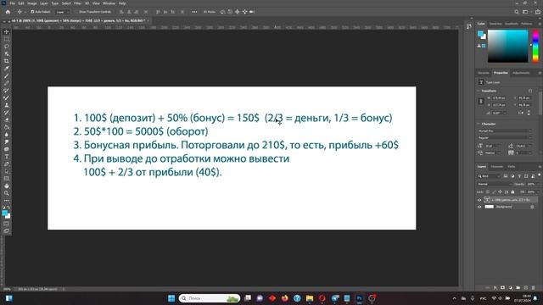The image size is (543, 305).
Task: Select the Lasso tool
Action: 6,46
